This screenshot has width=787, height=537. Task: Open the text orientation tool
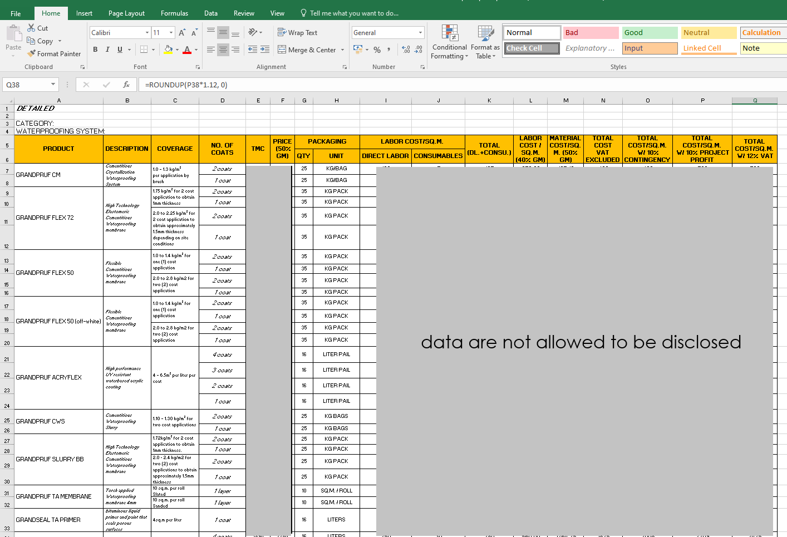click(x=253, y=32)
